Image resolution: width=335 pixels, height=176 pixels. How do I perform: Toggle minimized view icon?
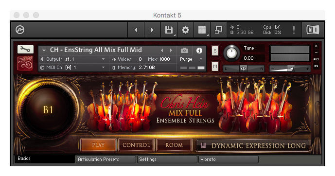218,30
